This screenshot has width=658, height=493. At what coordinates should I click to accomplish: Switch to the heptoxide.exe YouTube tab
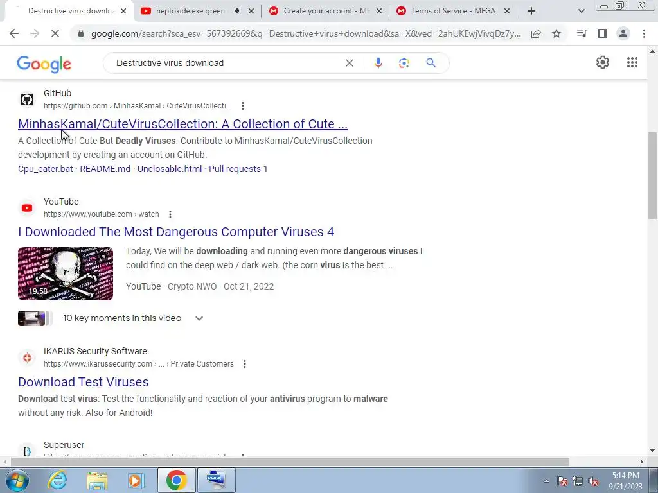189,11
